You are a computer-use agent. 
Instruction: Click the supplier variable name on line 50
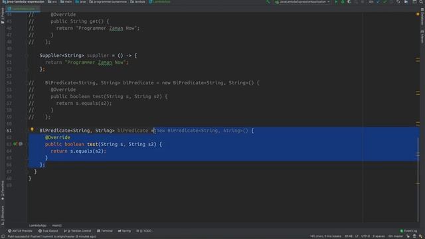(98, 55)
